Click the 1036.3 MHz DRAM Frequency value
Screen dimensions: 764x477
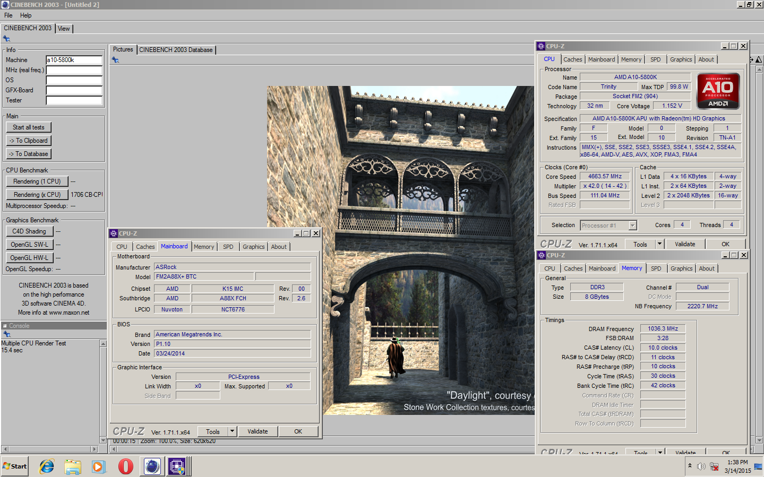point(663,328)
